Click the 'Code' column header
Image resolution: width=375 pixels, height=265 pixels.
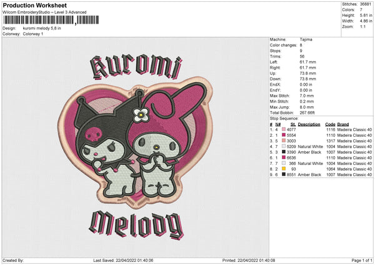pos(330,124)
